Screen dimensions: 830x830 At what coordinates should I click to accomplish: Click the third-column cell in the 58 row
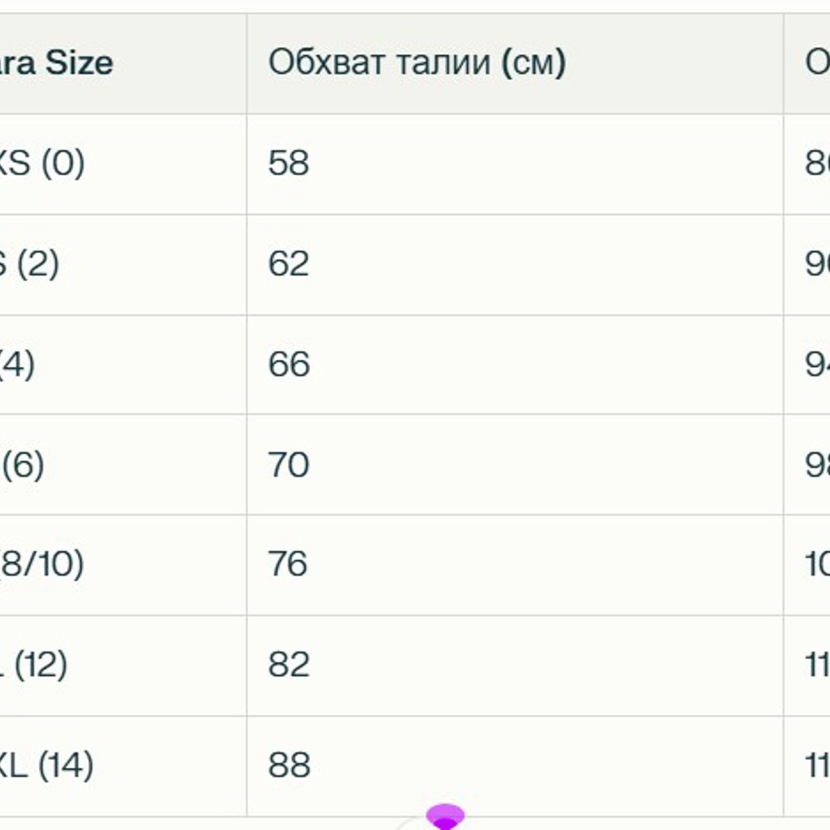(x=807, y=164)
